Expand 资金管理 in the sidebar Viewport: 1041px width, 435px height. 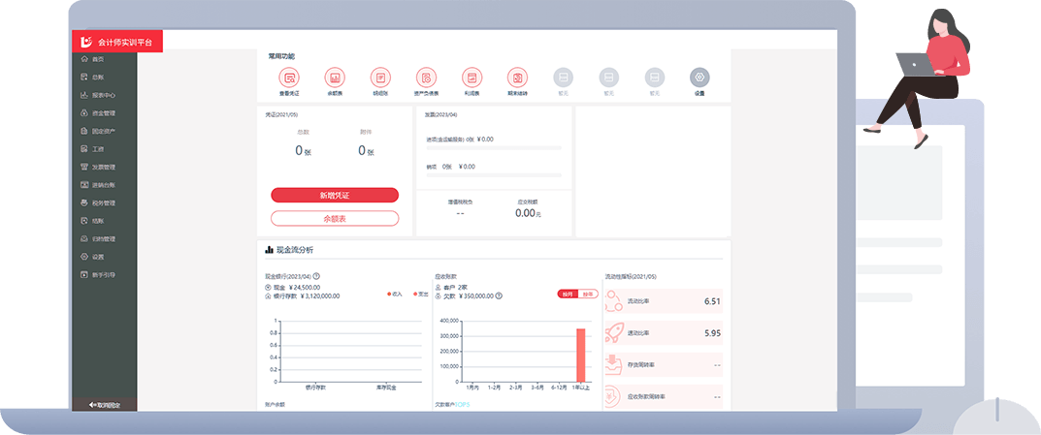pos(103,113)
